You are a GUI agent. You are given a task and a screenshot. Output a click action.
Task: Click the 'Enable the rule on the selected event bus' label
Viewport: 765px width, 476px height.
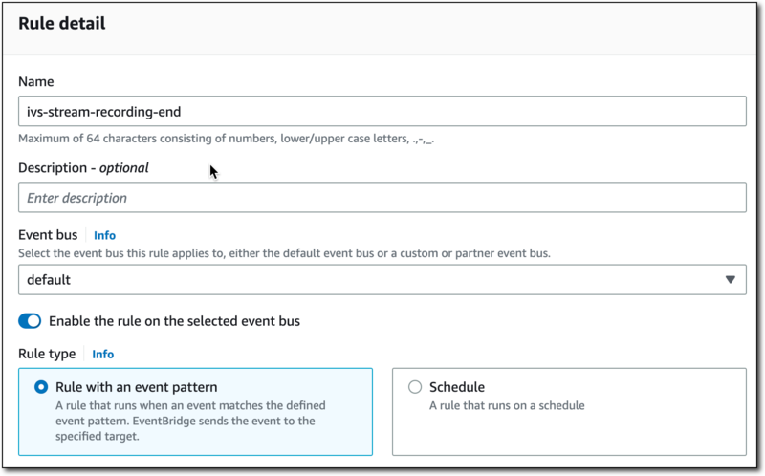(x=174, y=321)
